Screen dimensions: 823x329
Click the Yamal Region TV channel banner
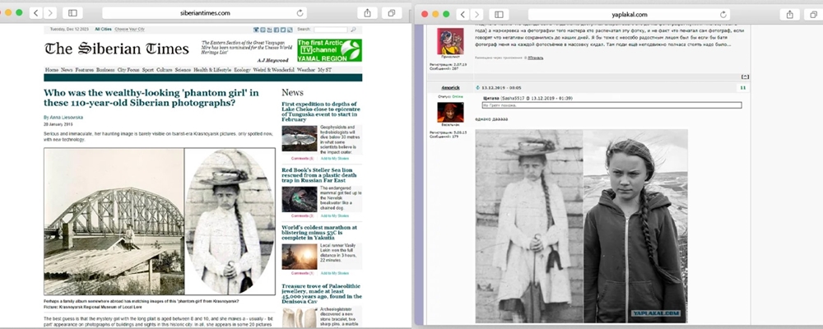tap(328, 49)
